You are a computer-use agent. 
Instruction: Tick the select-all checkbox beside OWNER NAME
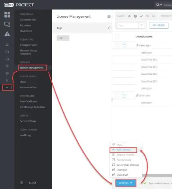point(117,37)
